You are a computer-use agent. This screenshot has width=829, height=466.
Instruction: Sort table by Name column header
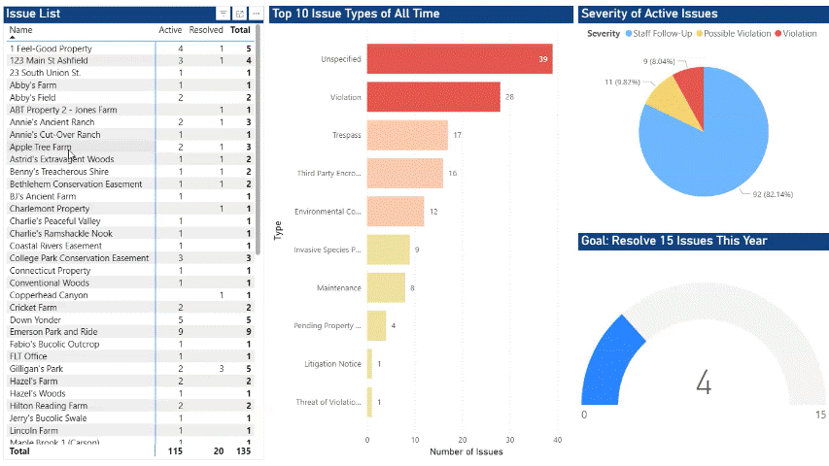pyautogui.click(x=20, y=30)
